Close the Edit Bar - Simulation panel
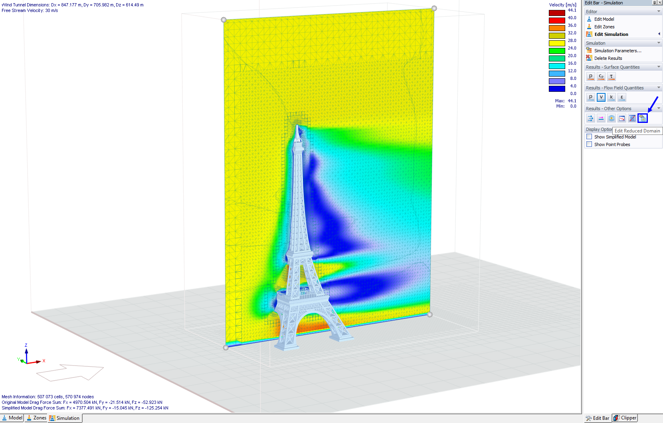This screenshot has height=423, width=663. (x=660, y=3)
